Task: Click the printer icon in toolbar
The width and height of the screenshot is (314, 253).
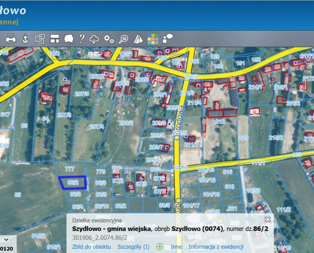Action: 11,39
